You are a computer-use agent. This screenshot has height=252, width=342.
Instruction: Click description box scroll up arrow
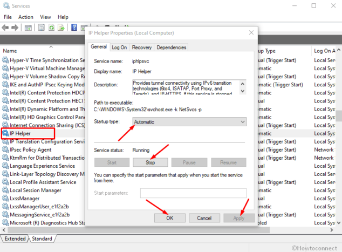[x=243, y=84]
